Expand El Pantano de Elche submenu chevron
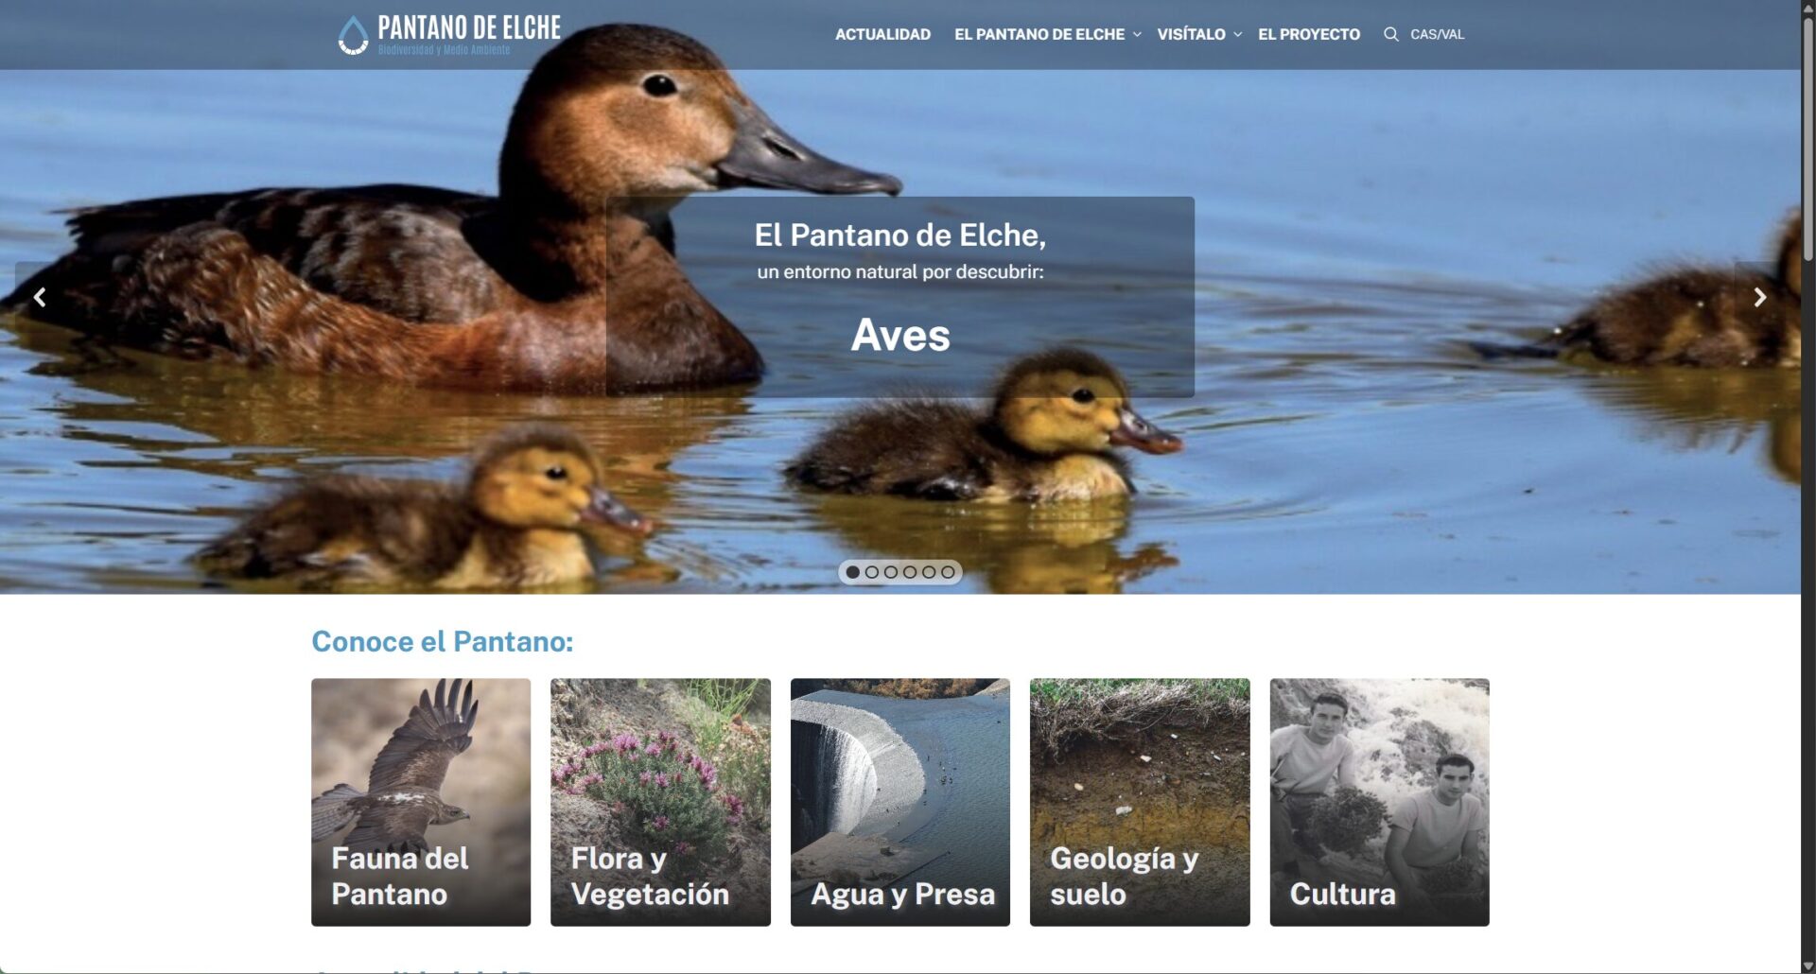The image size is (1816, 974). (x=1137, y=34)
